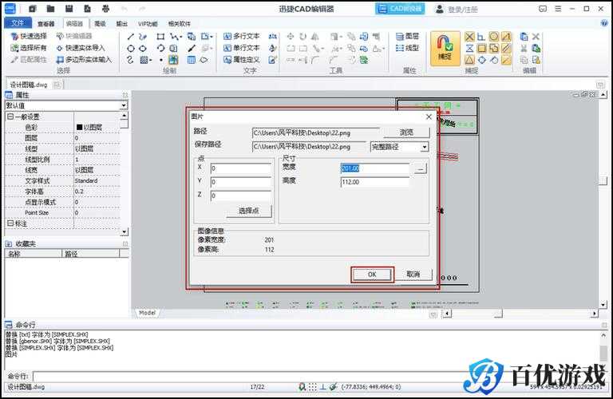The width and height of the screenshot is (613, 399).
Task: Click the Table insert tool
Action: click(192, 60)
